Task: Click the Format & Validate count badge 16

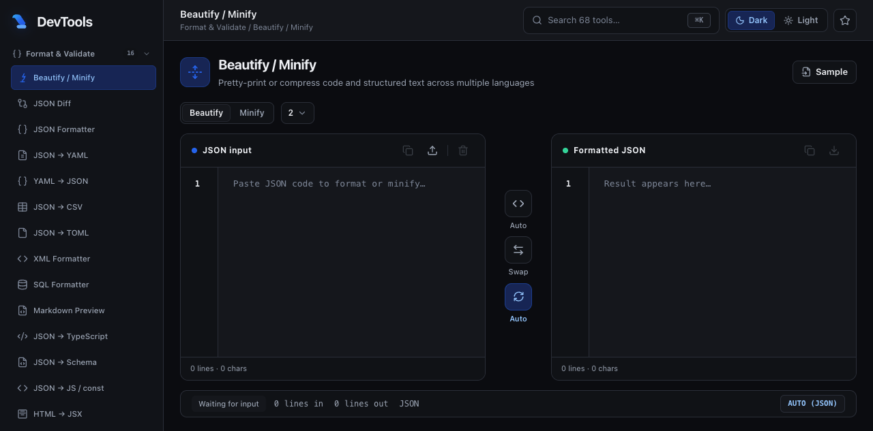Action: click(x=130, y=53)
